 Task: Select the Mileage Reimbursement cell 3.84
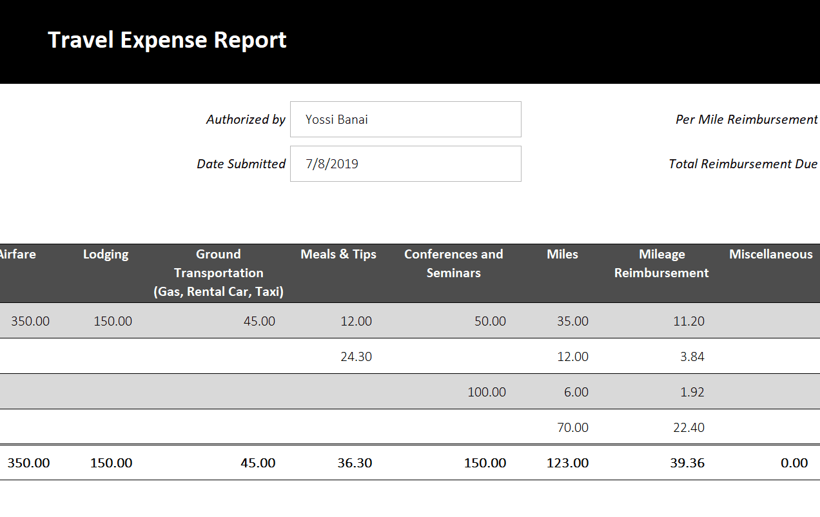pos(692,356)
